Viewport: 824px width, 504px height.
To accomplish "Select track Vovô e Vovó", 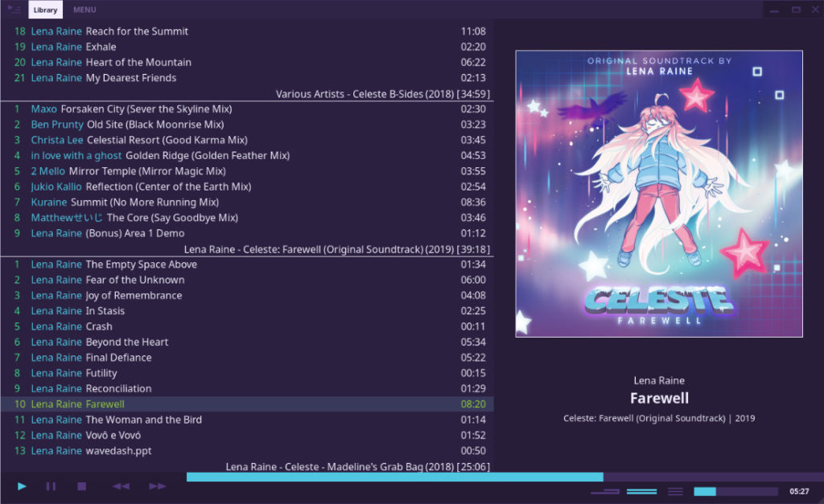I will coord(247,435).
